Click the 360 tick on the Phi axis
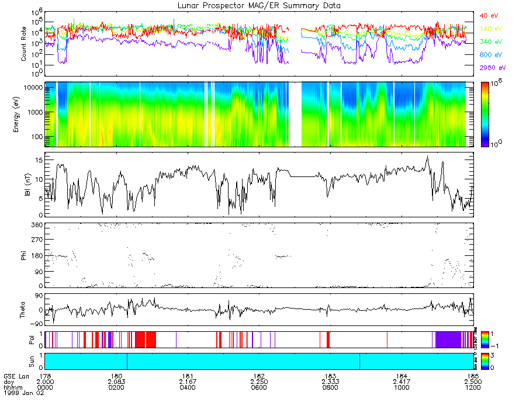The image size is (526, 409). click(37, 225)
